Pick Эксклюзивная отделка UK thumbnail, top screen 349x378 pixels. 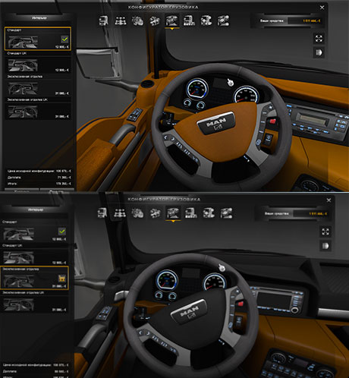point(23,112)
